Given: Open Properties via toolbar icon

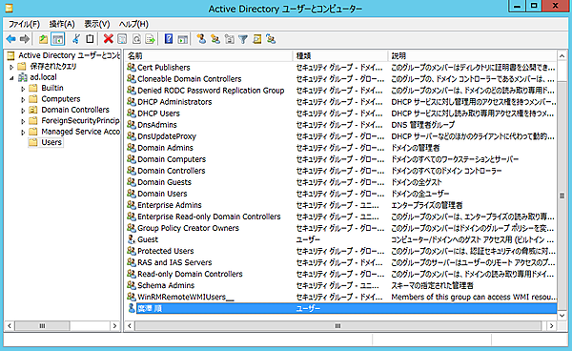Looking at the screenshot, I should (122, 39).
